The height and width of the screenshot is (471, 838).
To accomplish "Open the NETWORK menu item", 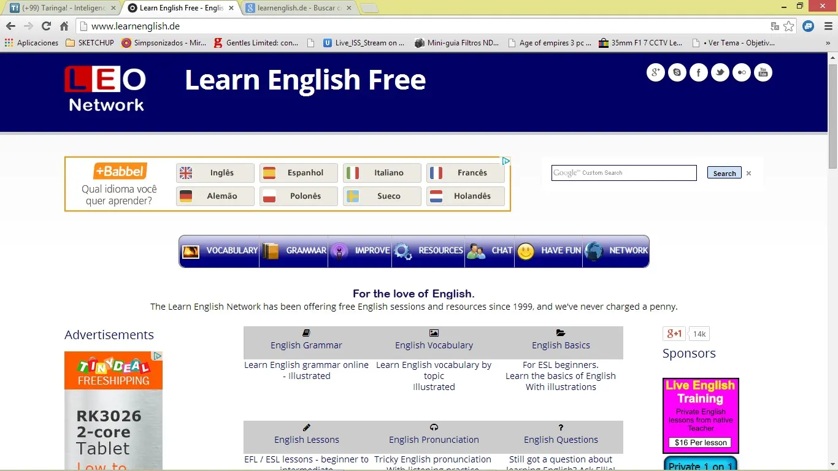I will (616, 251).
